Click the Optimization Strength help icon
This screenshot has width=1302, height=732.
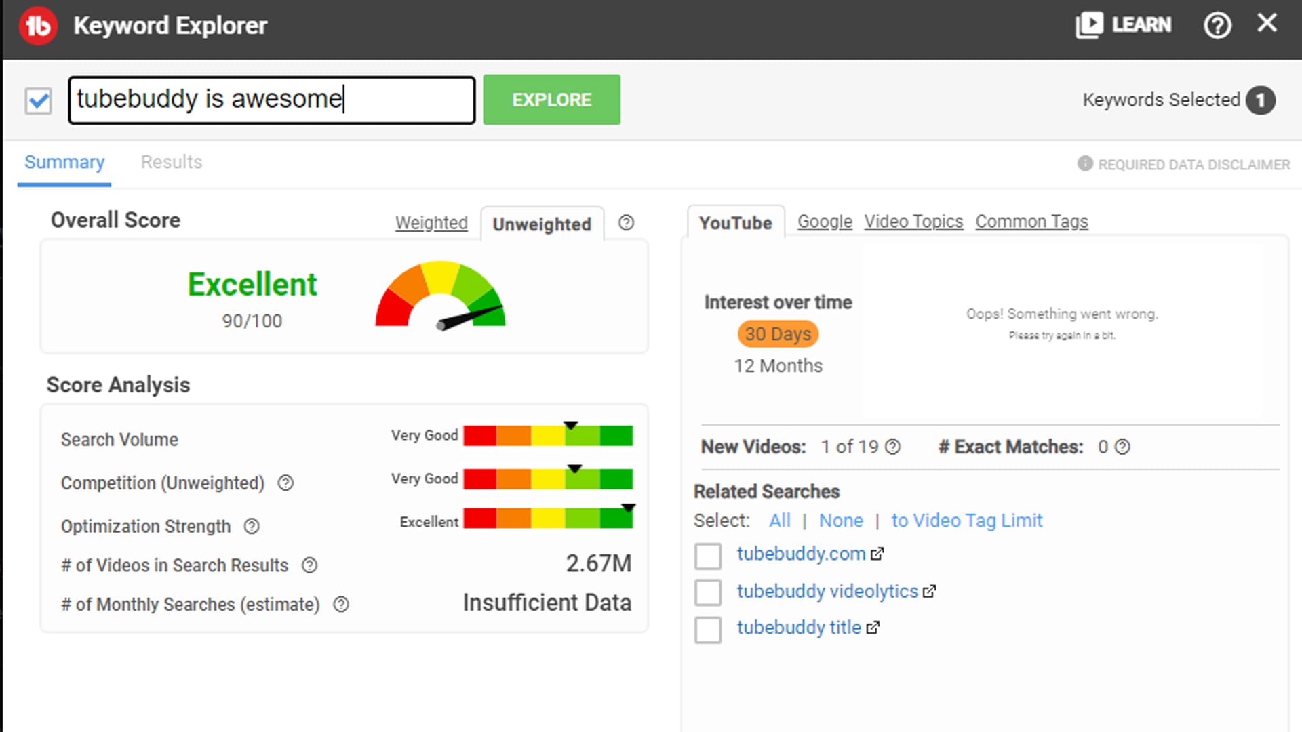(x=252, y=526)
